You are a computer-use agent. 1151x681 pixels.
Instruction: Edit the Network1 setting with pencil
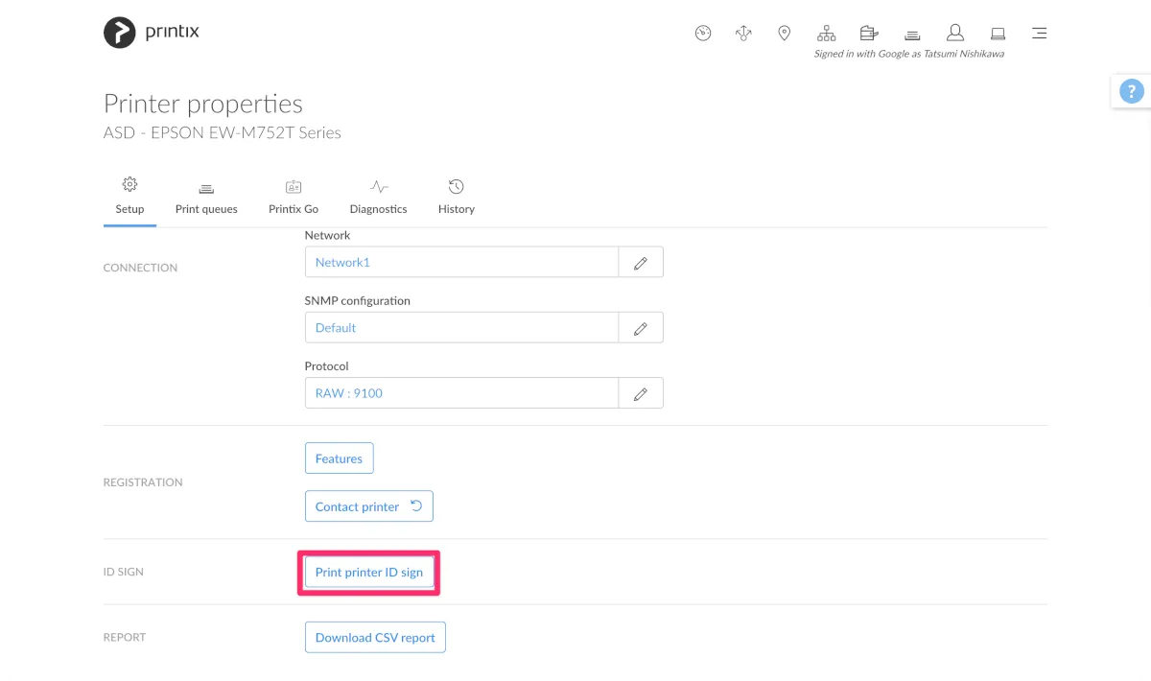[641, 263]
